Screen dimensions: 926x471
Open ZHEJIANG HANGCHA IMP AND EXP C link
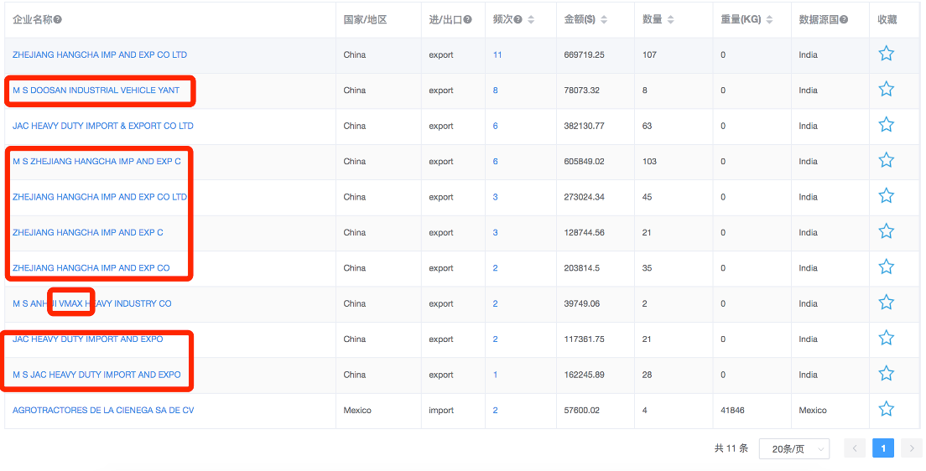pyautogui.click(x=87, y=232)
